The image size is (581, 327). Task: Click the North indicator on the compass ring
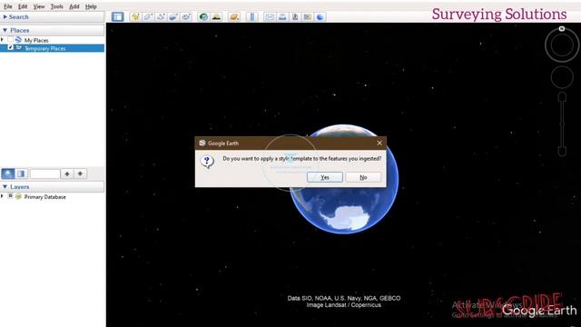[562, 28]
